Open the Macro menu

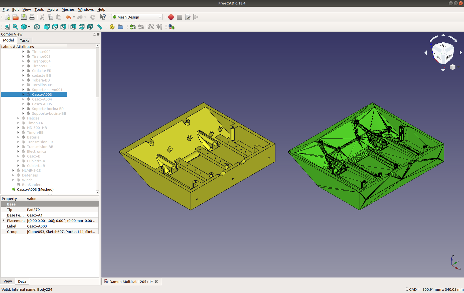53,9
